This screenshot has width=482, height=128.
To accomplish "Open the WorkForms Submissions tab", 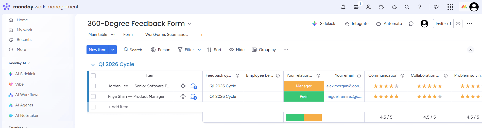I will [x=166, y=35].
